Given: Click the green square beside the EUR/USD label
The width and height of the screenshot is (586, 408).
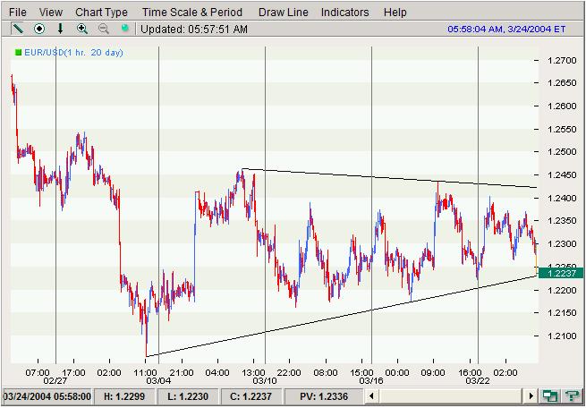Looking at the screenshot, I should point(18,53).
